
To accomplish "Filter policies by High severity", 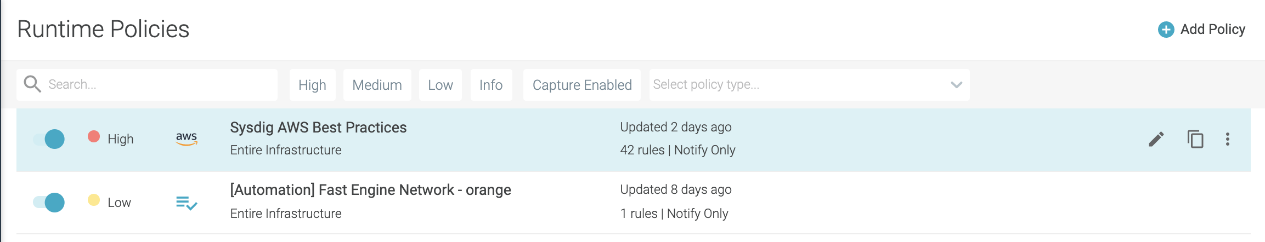I will [313, 85].
